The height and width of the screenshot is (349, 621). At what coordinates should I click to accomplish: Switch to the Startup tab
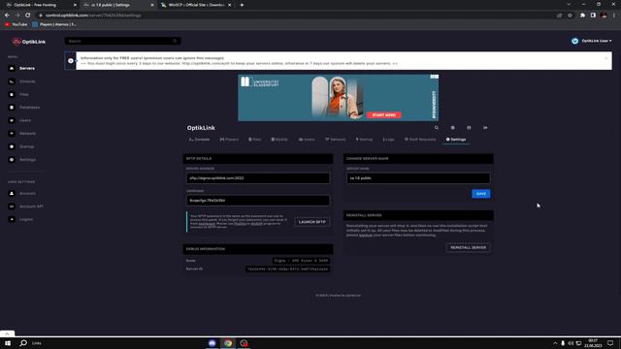[x=364, y=140]
